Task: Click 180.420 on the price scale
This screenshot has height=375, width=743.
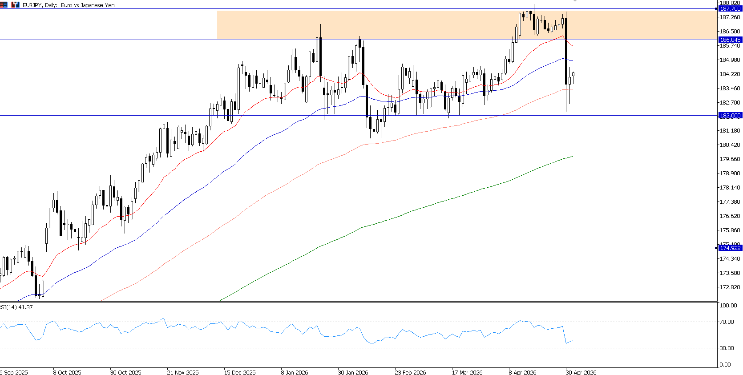Action: pos(730,145)
